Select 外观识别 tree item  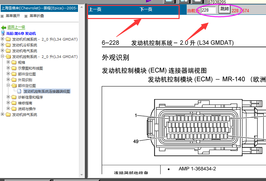(x=25, y=80)
